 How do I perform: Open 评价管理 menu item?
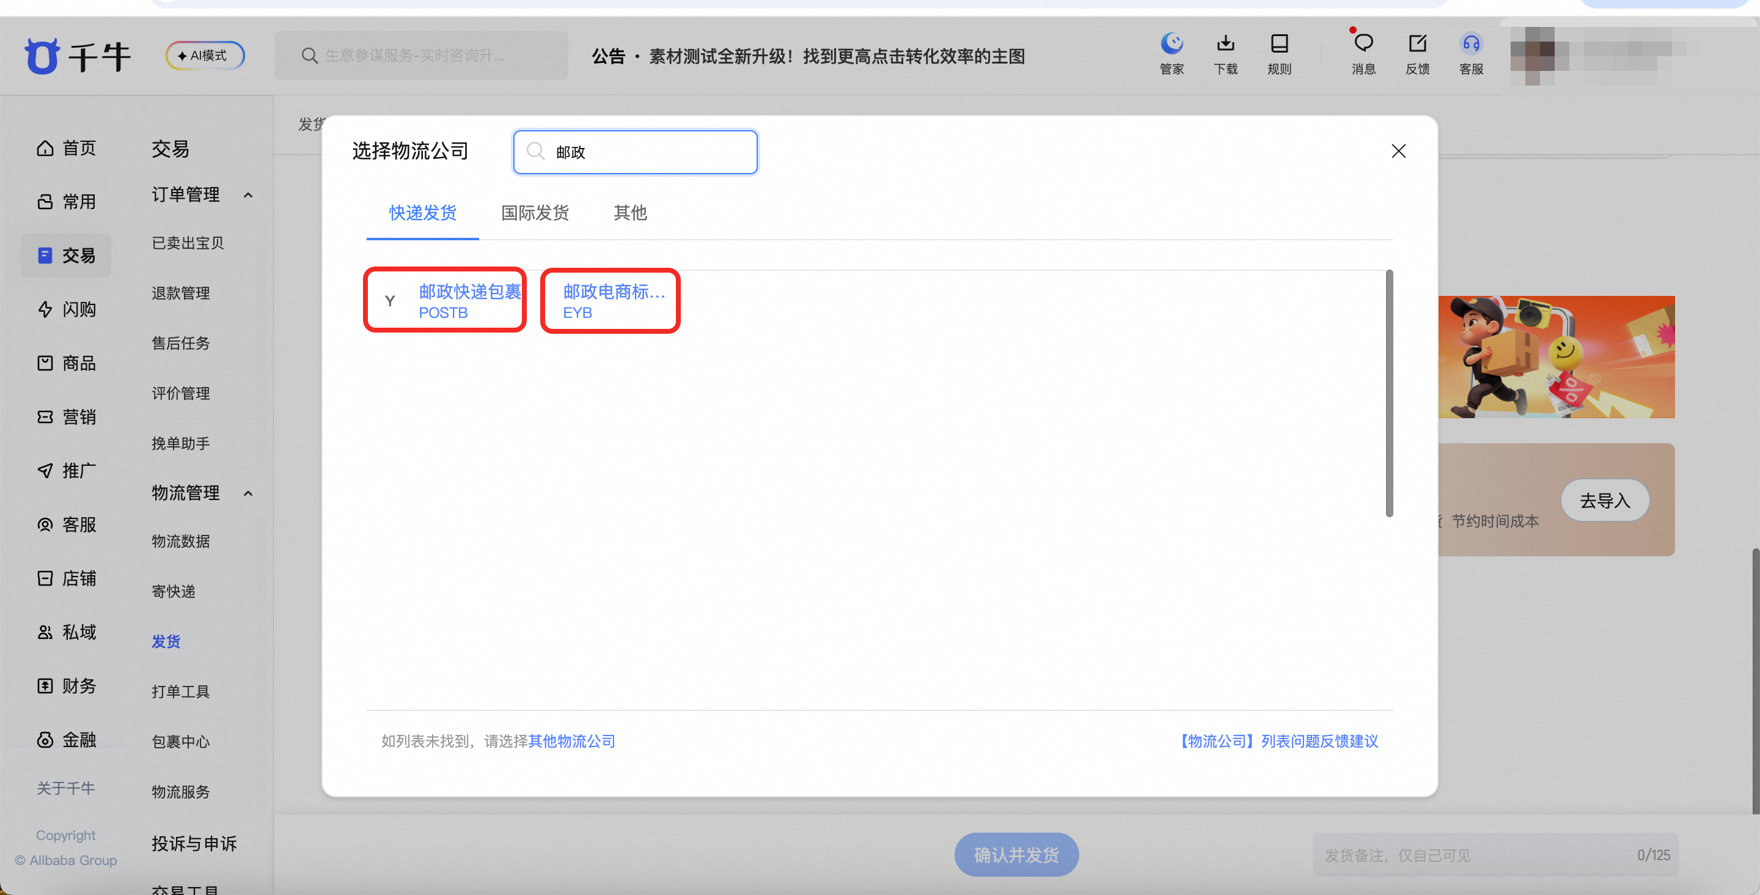pyautogui.click(x=181, y=393)
